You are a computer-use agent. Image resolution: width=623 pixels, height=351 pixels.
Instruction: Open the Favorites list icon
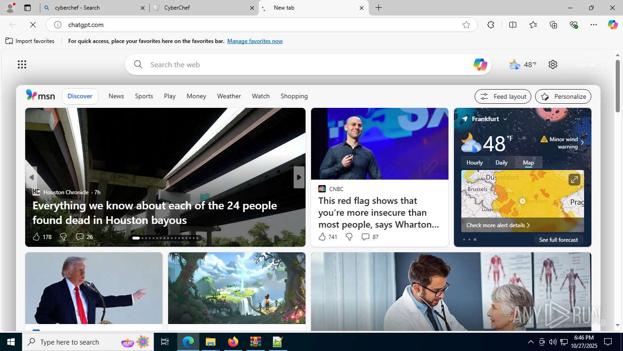point(533,25)
